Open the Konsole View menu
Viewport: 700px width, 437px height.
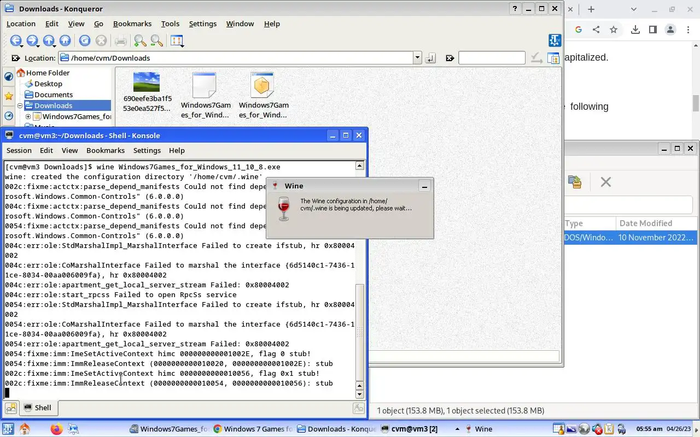click(x=69, y=150)
